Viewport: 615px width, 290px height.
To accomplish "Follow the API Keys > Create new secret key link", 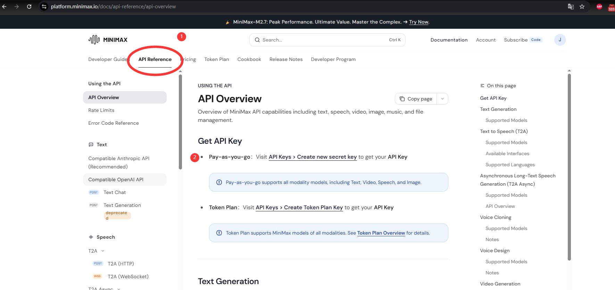I will (313, 157).
